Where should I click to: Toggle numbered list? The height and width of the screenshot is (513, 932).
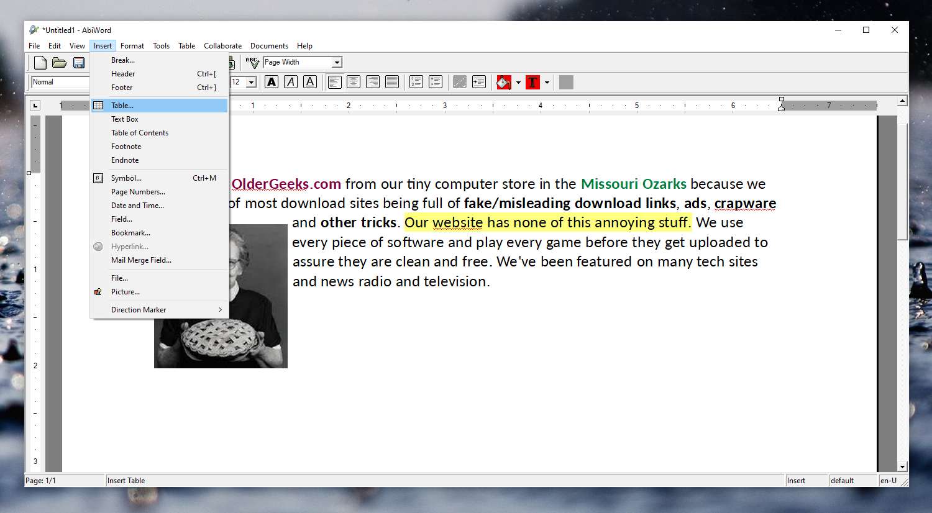point(416,82)
